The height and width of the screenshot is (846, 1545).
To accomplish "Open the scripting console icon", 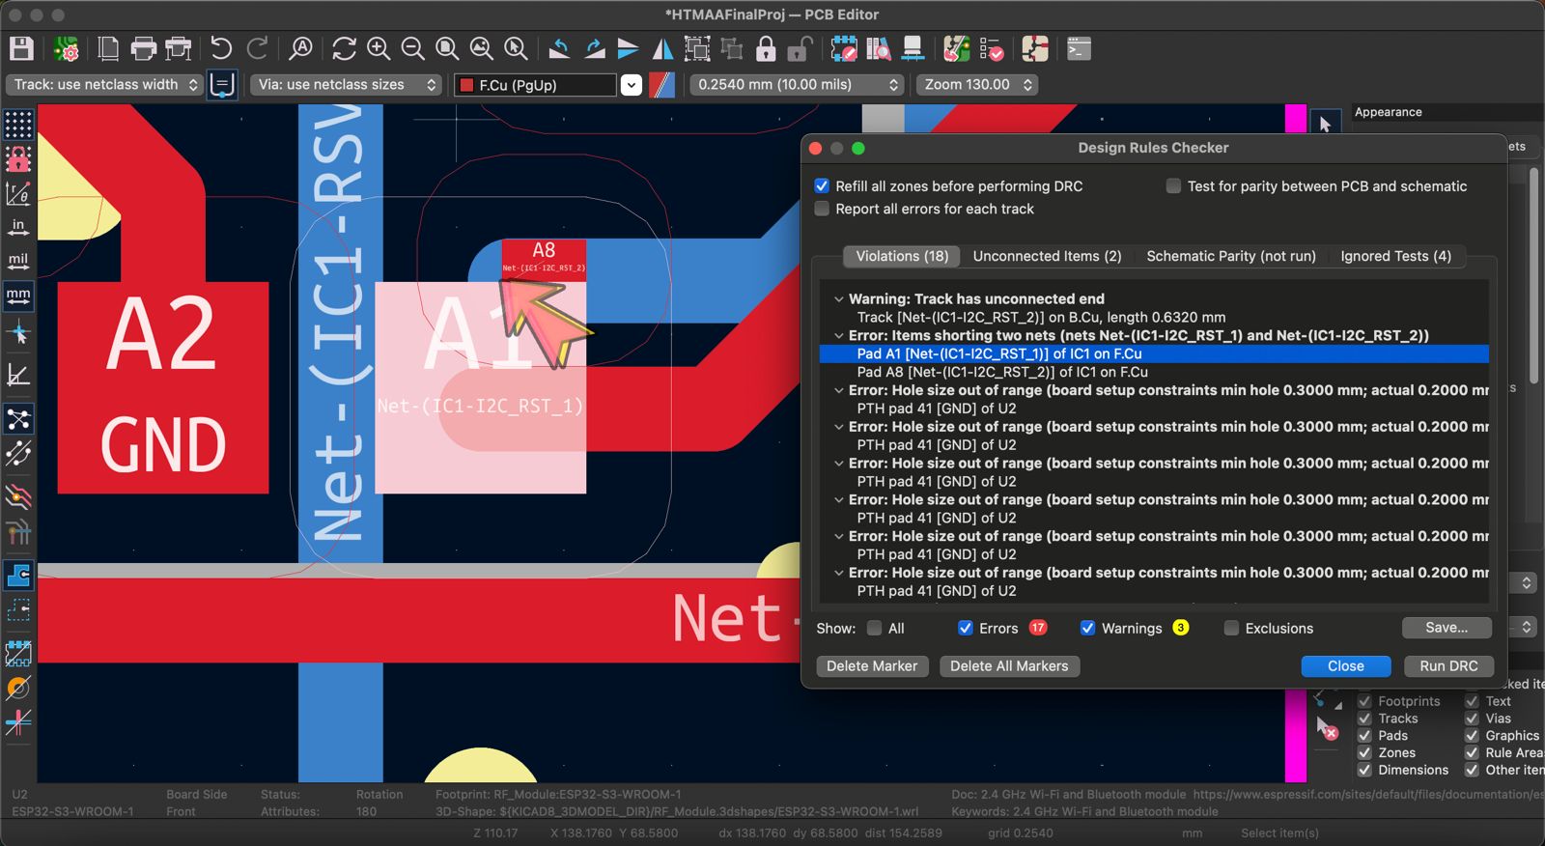I will point(1079,48).
